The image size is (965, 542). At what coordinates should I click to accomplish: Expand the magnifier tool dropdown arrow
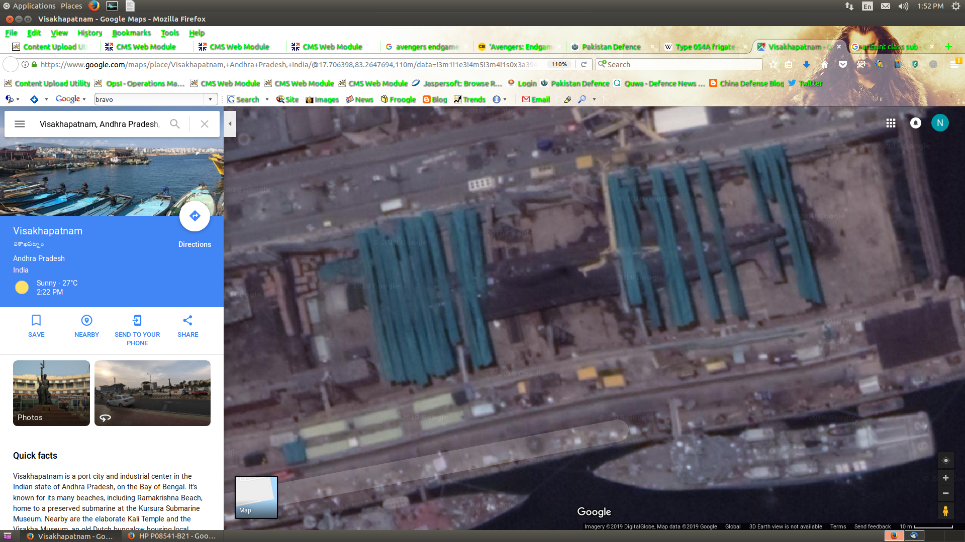coord(594,99)
